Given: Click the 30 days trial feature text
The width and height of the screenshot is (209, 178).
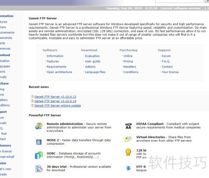Looking at the screenshot, I should tap(79, 168).
